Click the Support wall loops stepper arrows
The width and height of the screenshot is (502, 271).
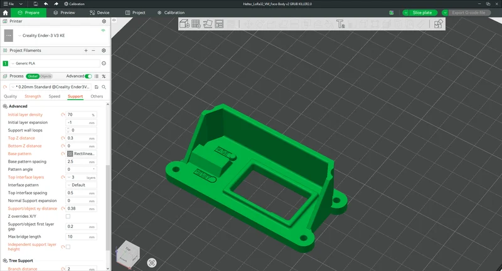68,130
